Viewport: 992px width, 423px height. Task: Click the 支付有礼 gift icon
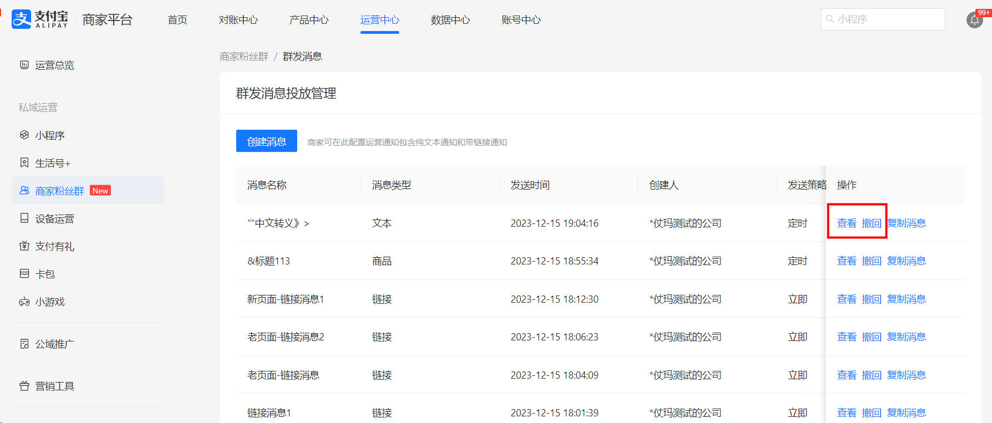(24, 246)
